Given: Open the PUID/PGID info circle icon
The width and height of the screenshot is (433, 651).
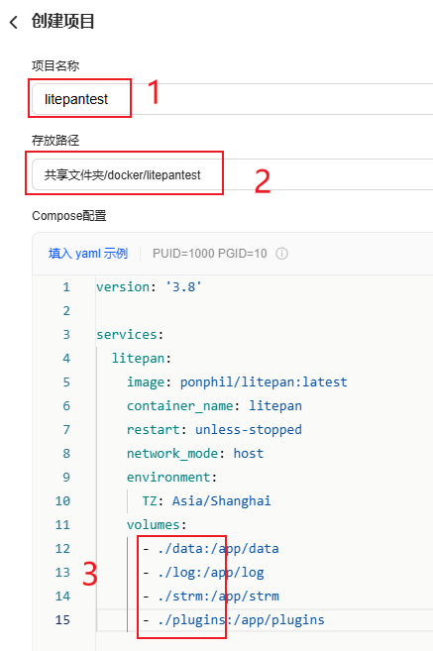Looking at the screenshot, I should coord(281,254).
